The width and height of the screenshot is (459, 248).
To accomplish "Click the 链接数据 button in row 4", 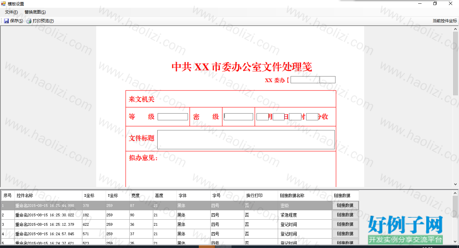I will tap(345, 234).
